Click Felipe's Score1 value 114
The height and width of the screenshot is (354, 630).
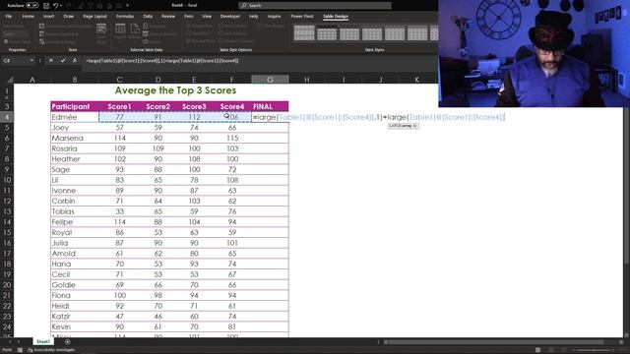(x=120, y=222)
